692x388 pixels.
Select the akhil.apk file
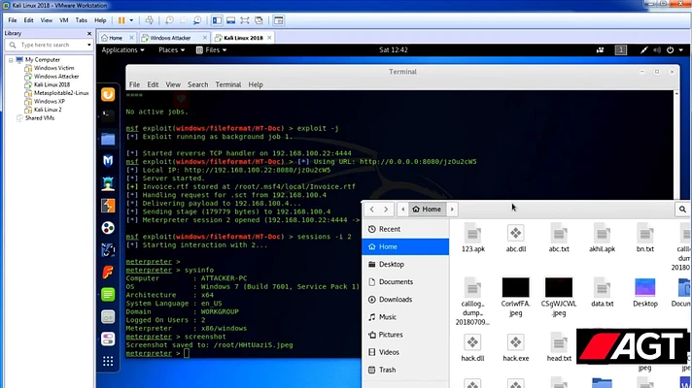(602, 238)
